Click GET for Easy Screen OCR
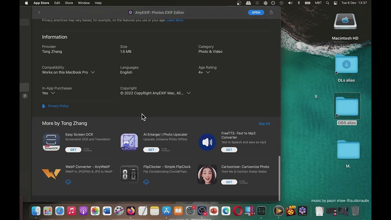The height and width of the screenshot is (220, 391). tap(73, 150)
